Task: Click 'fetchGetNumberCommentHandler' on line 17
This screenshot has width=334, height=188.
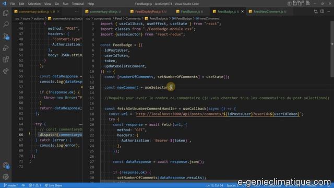Action: tap(147, 109)
